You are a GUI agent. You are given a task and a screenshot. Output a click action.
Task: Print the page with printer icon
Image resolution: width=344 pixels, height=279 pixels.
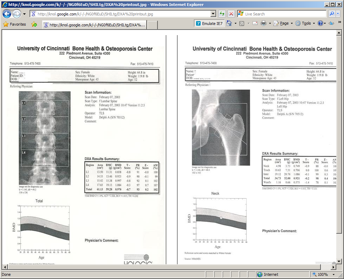click(x=264, y=23)
